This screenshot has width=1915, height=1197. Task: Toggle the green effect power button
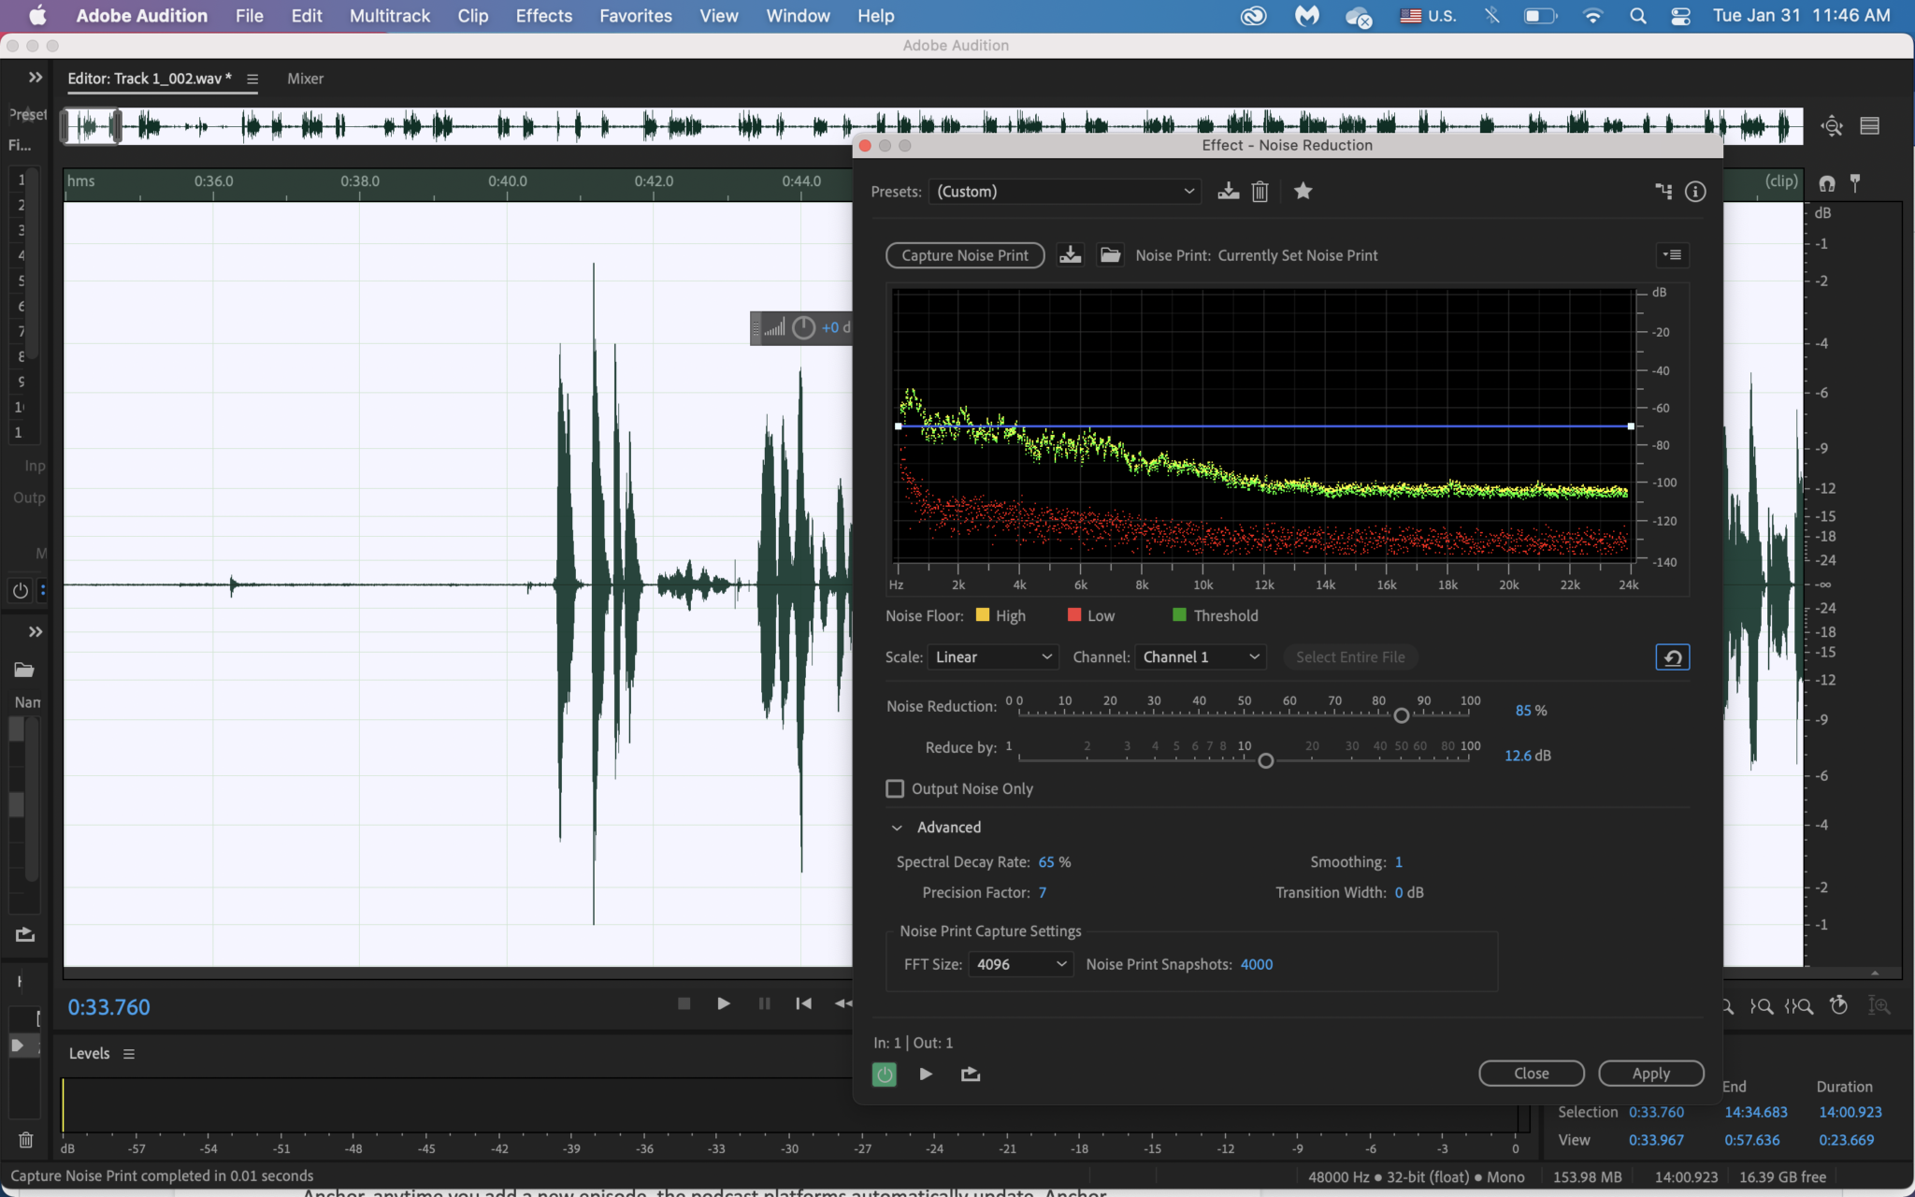tap(884, 1074)
